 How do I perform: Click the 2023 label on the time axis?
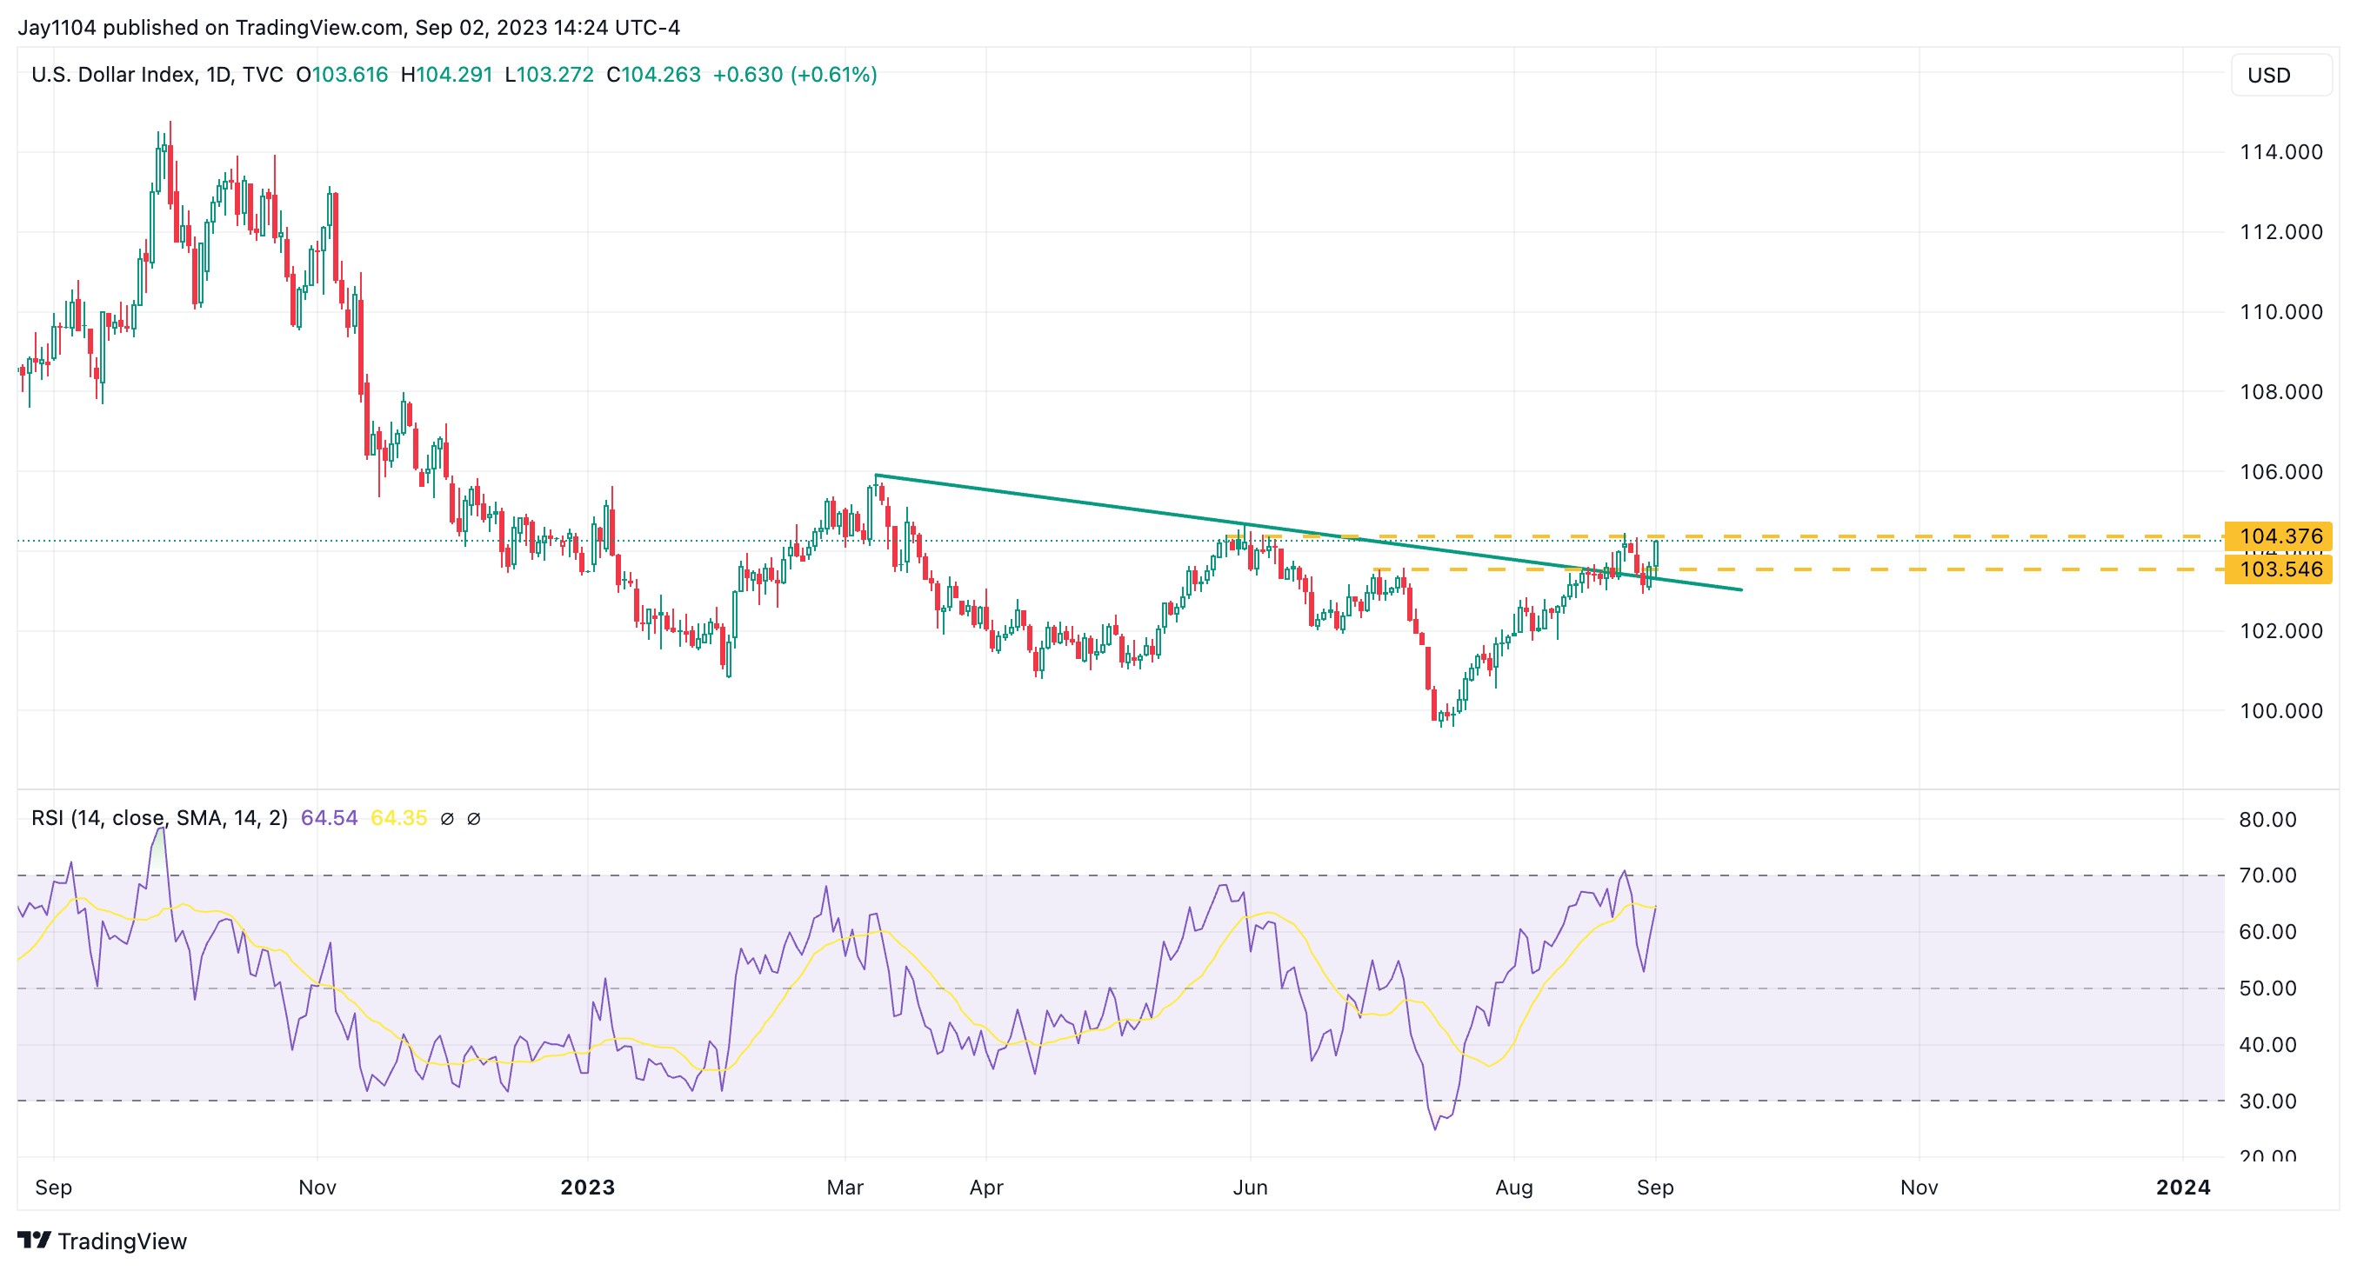[x=587, y=1187]
